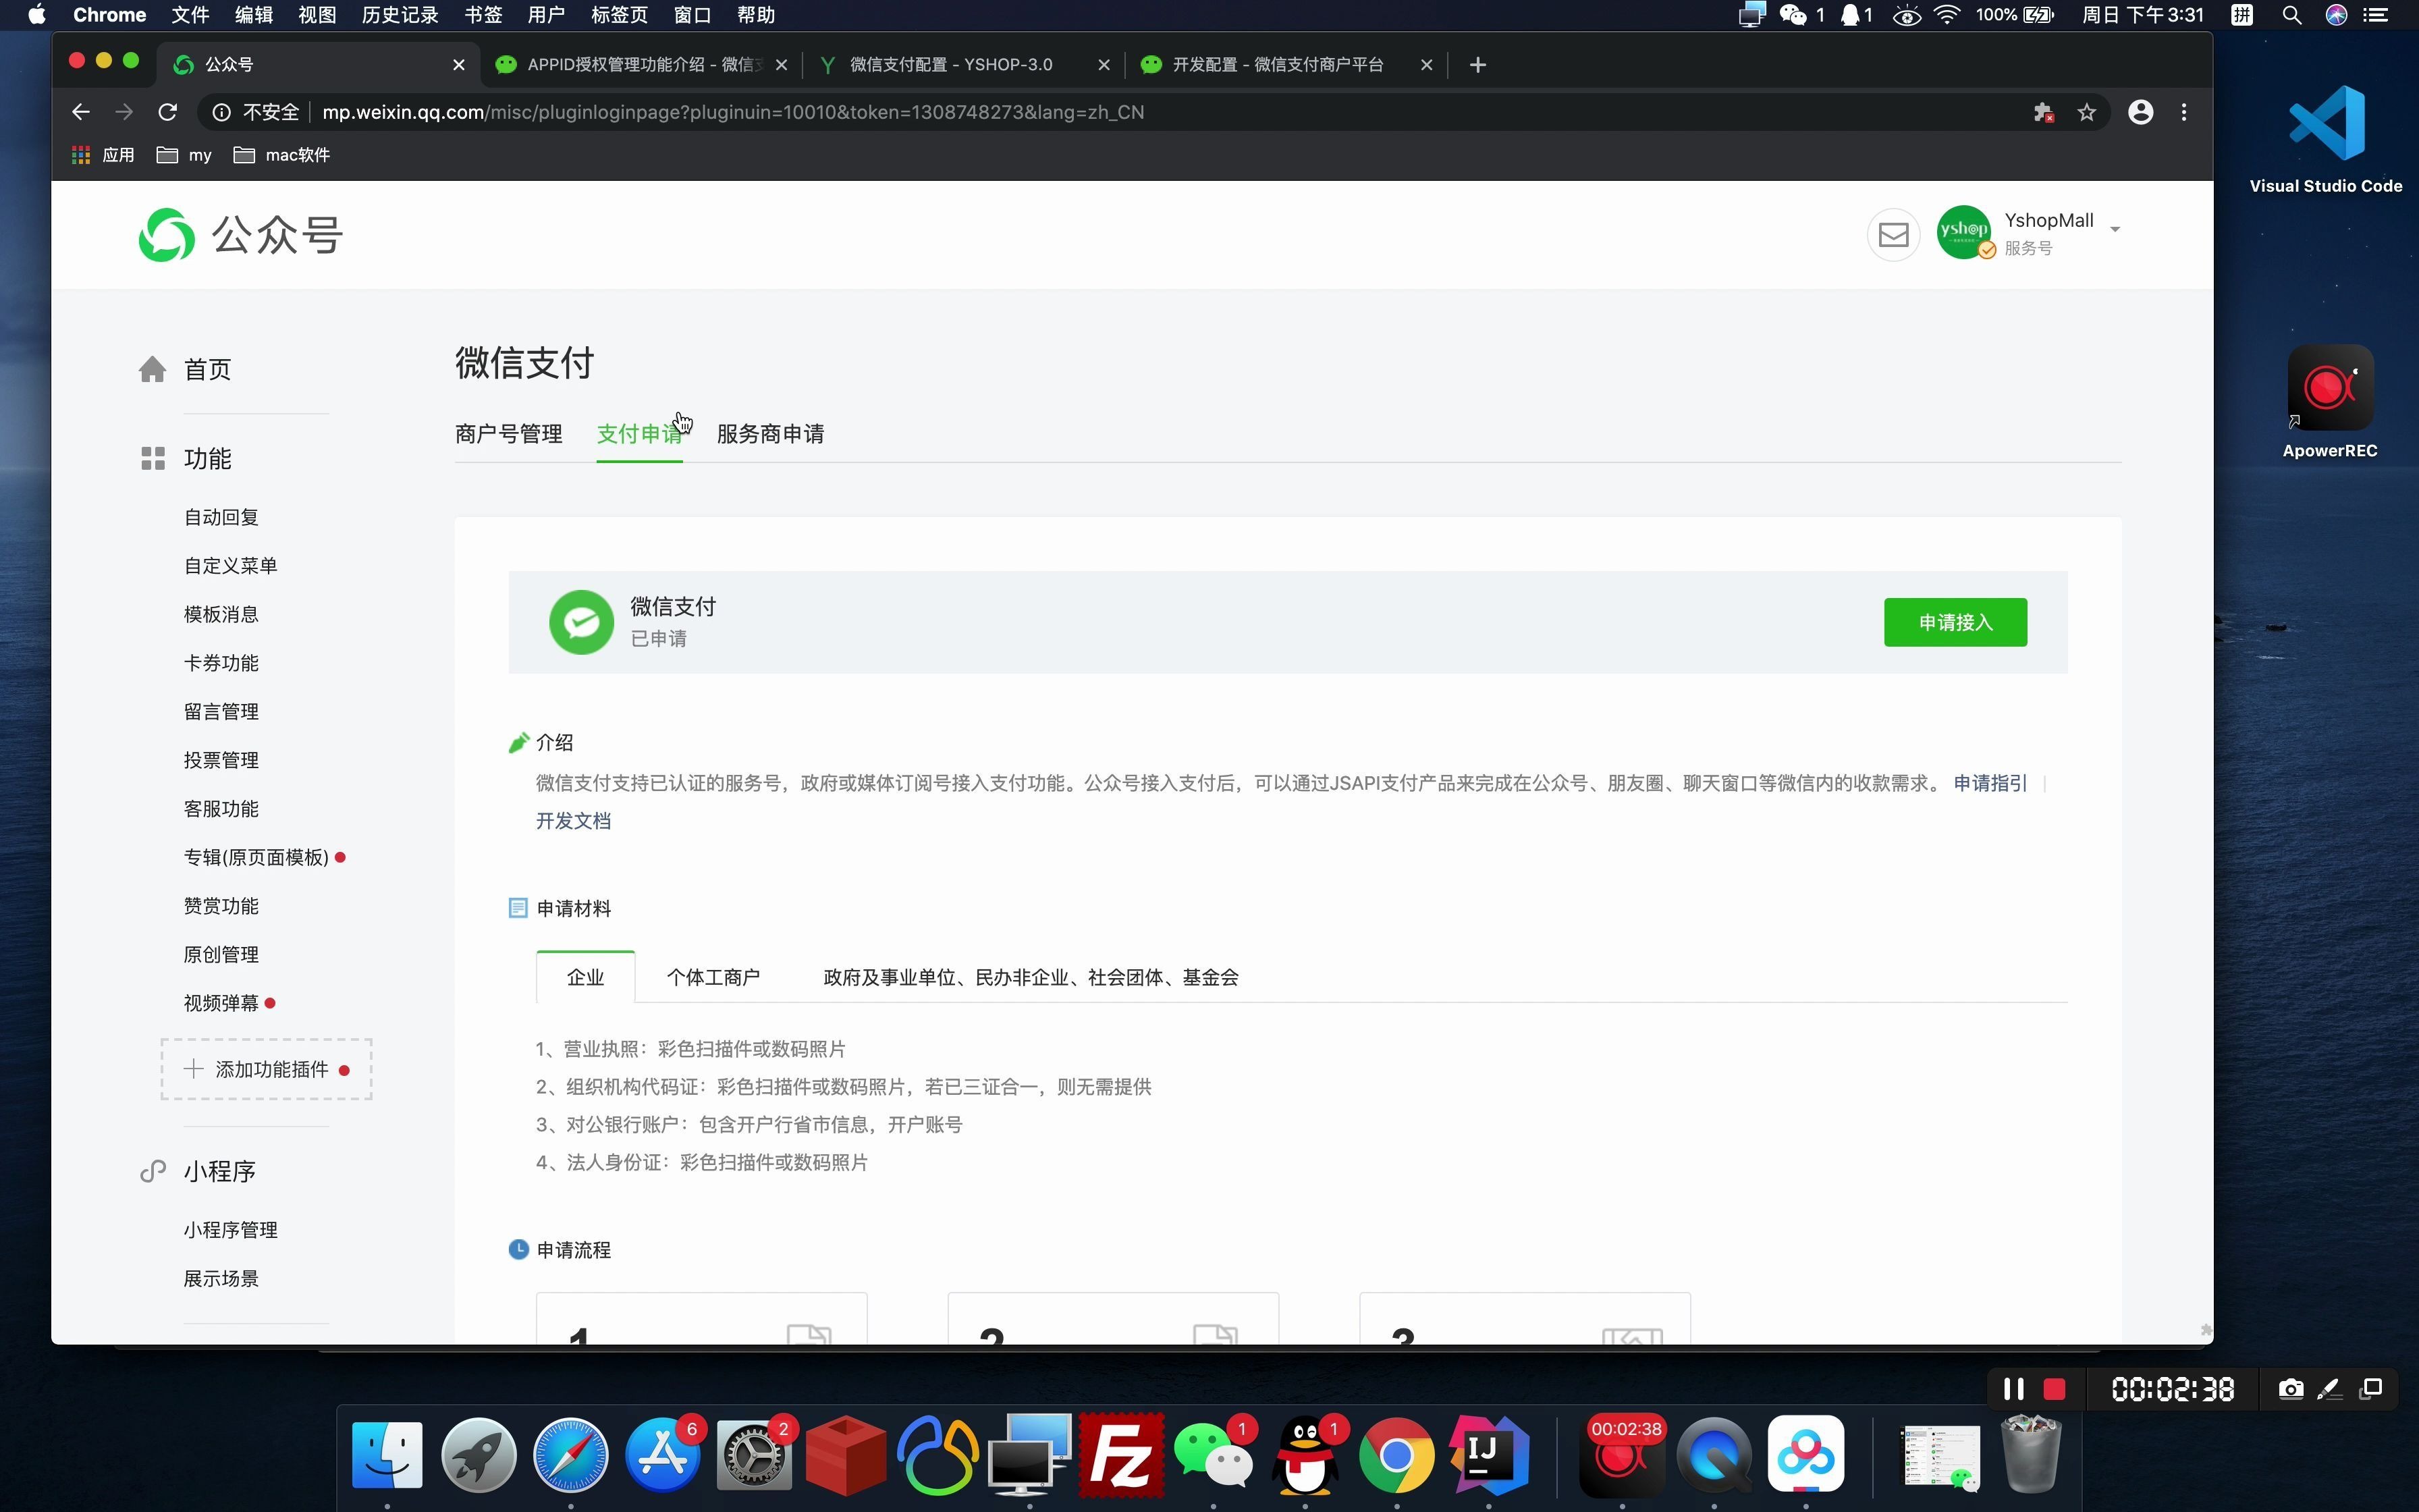Open the 申请指引 link
The image size is (2419, 1512).
point(1990,783)
